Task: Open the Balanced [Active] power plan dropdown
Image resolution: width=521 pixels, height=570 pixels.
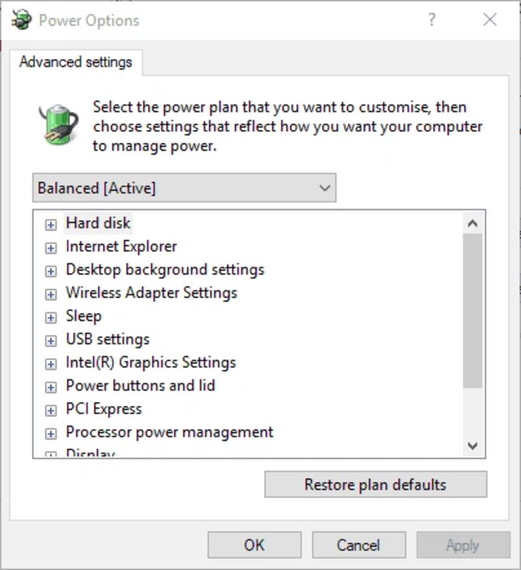Action: click(x=184, y=188)
